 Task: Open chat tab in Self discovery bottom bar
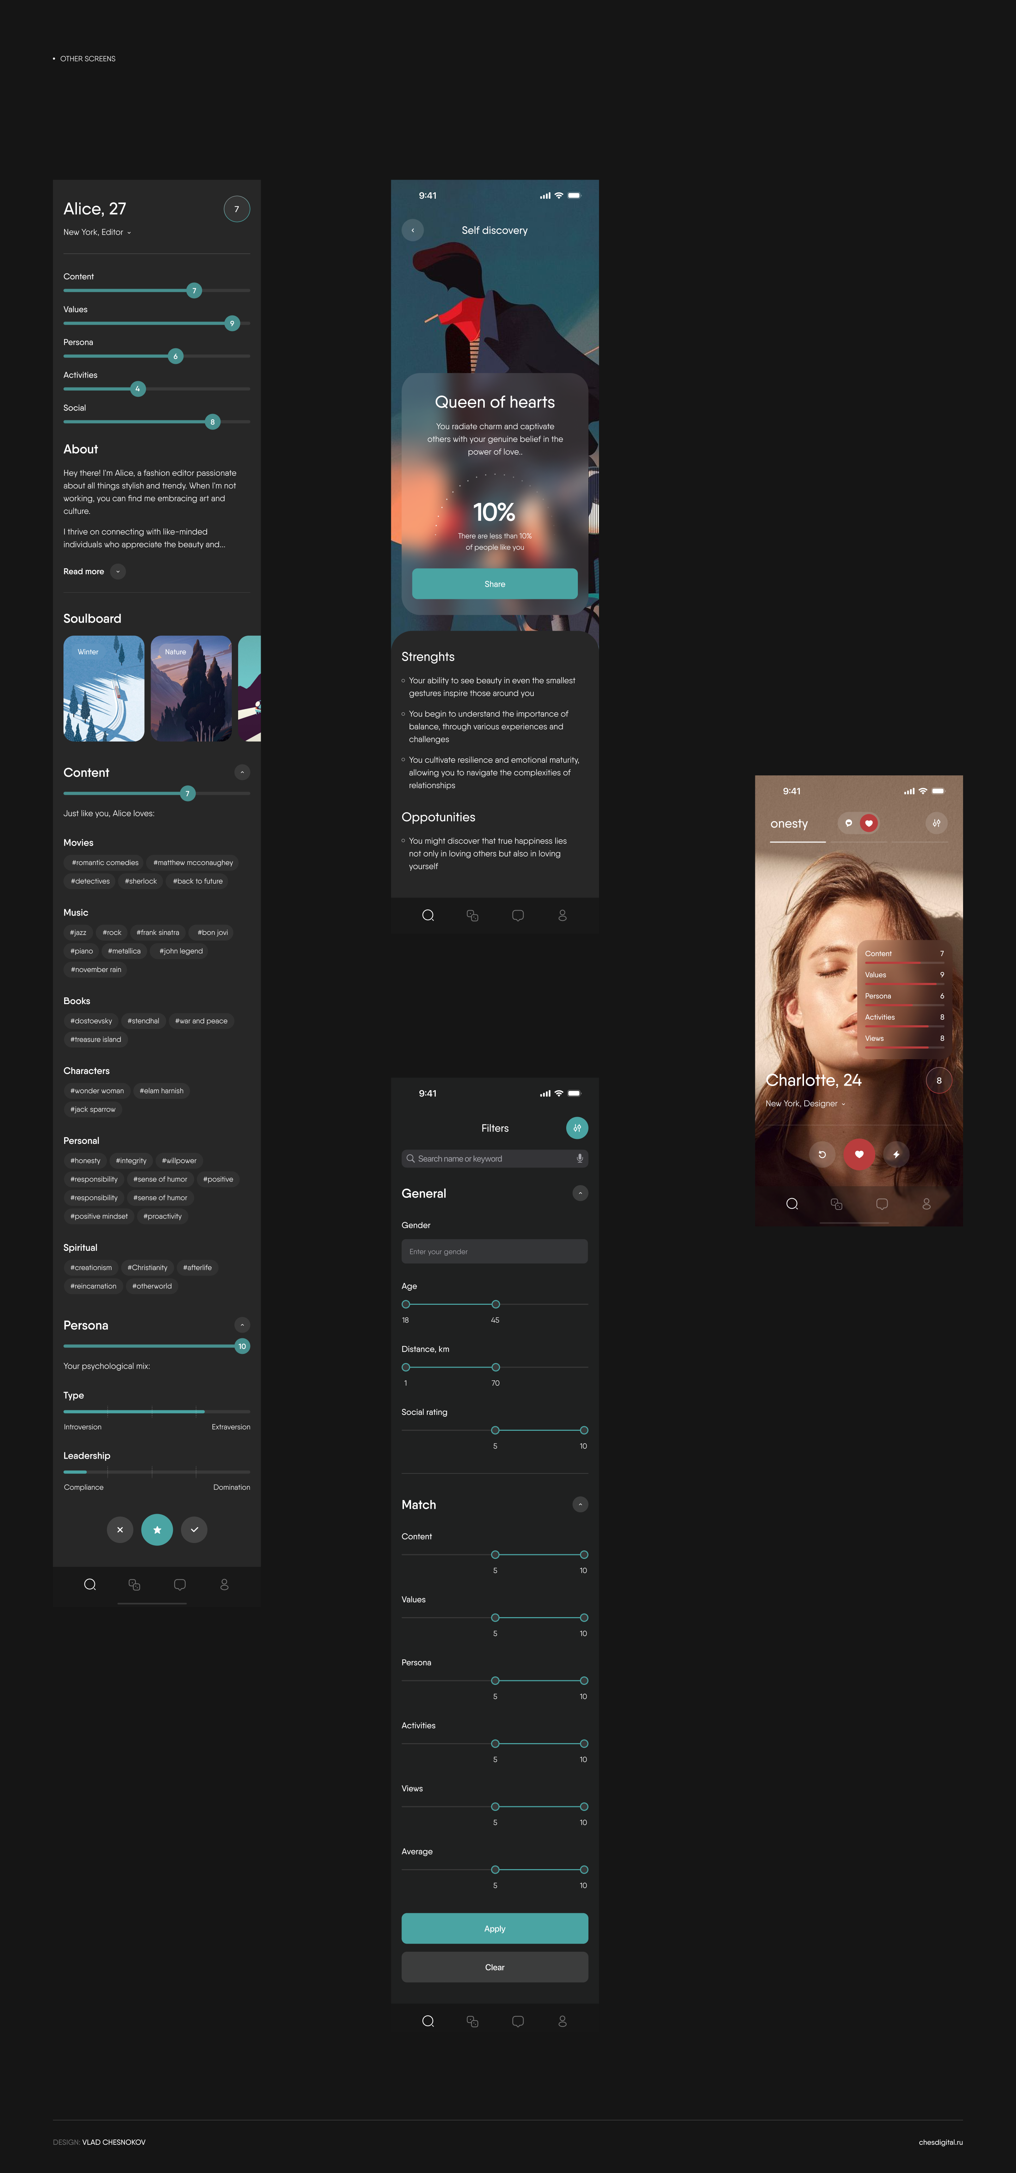518,915
